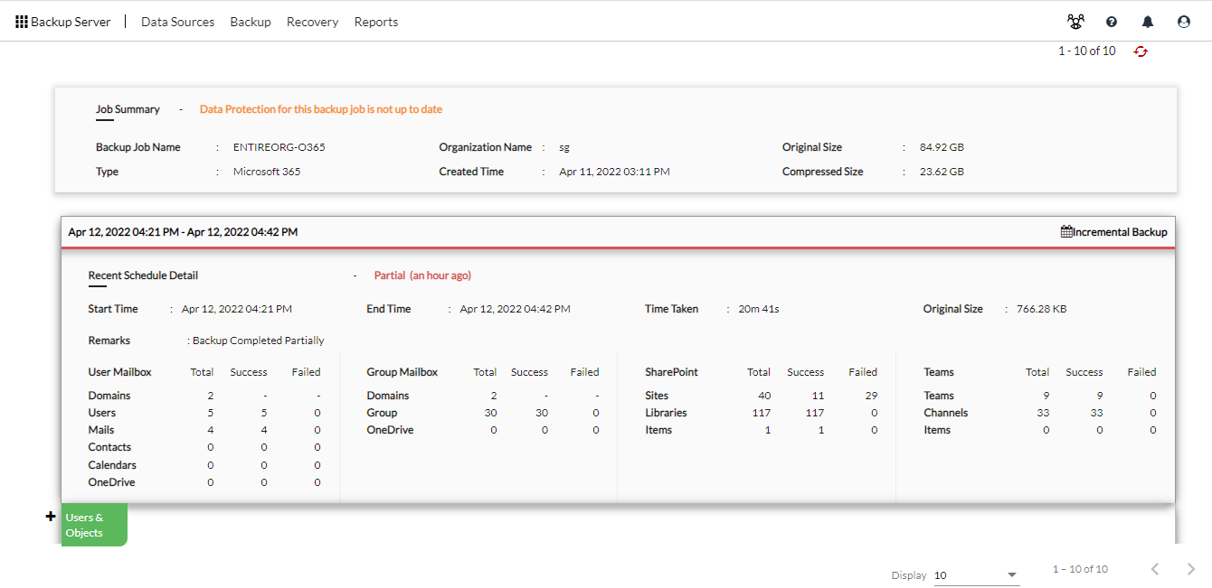Viewport: 1212px width, 588px height.
Task: Open the user groups icon in header
Action: tap(1075, 22)
